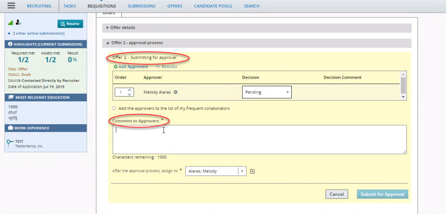The height and width of the screenshot is (214, 446).
Task: Click the TestAmerica, Inc. employer text
Action: click(x=29, y=146)
